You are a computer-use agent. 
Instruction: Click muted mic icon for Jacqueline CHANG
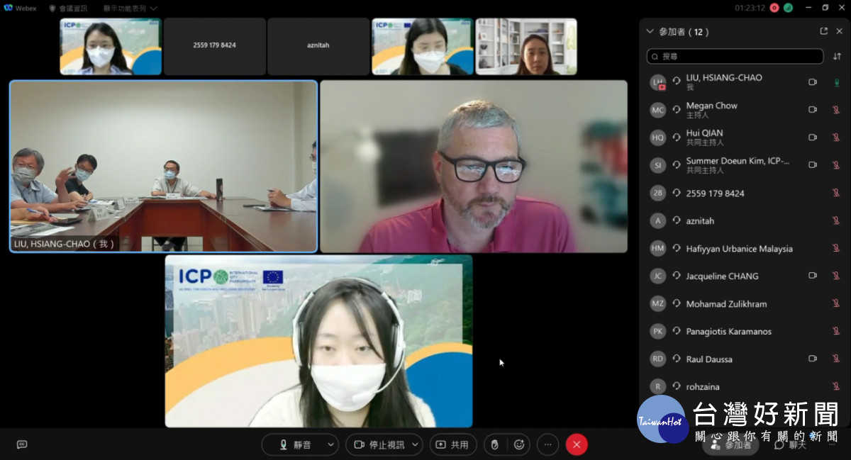pyautogui.click(x=837, y=276)
